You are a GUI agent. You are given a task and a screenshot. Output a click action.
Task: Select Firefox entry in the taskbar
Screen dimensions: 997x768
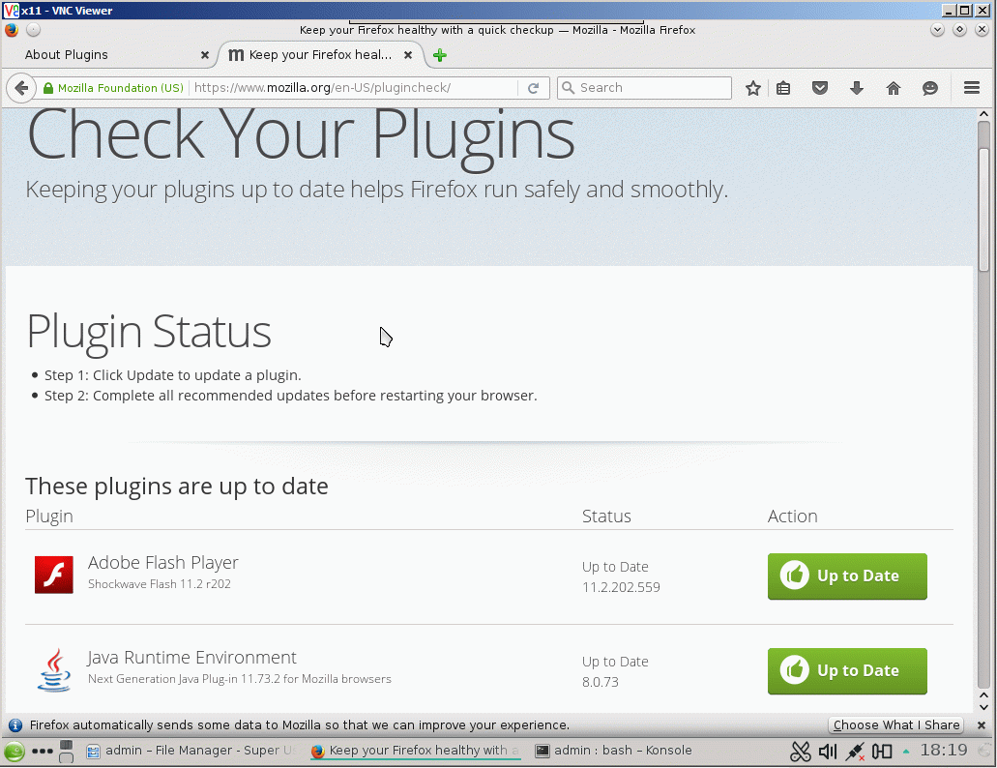coord(415,751)
